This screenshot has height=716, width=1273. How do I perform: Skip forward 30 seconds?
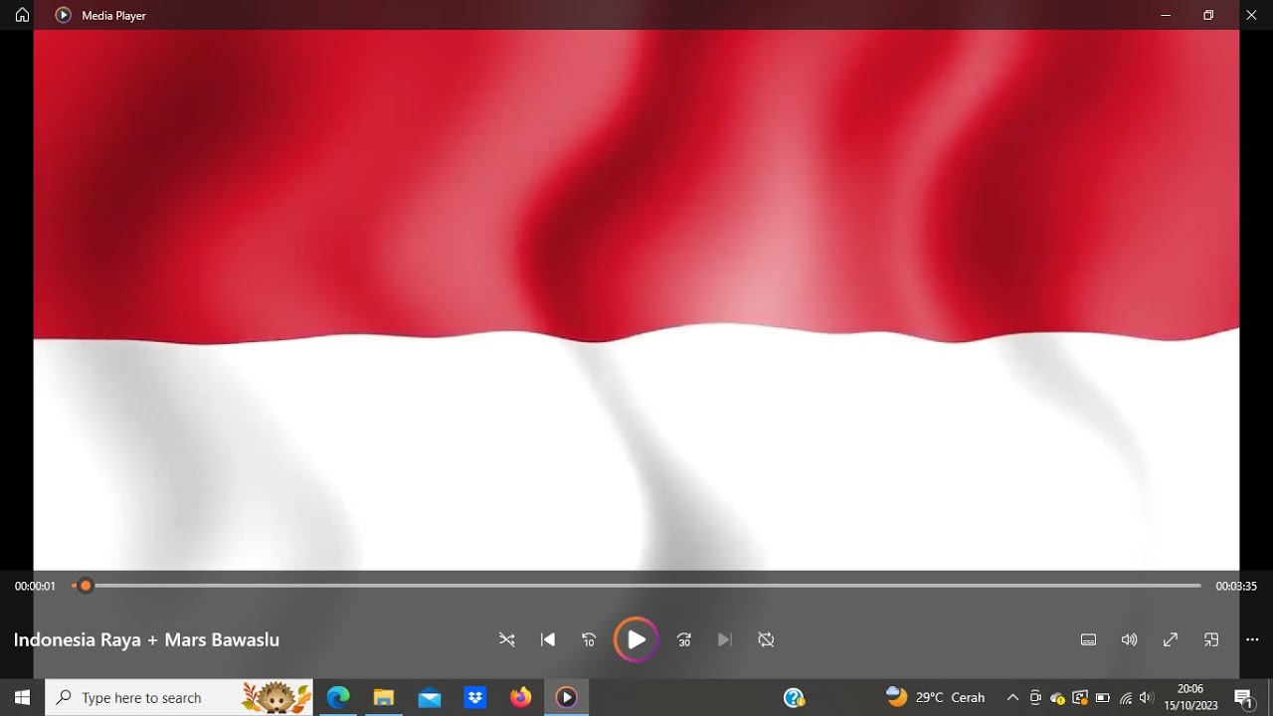pos(684,639)
